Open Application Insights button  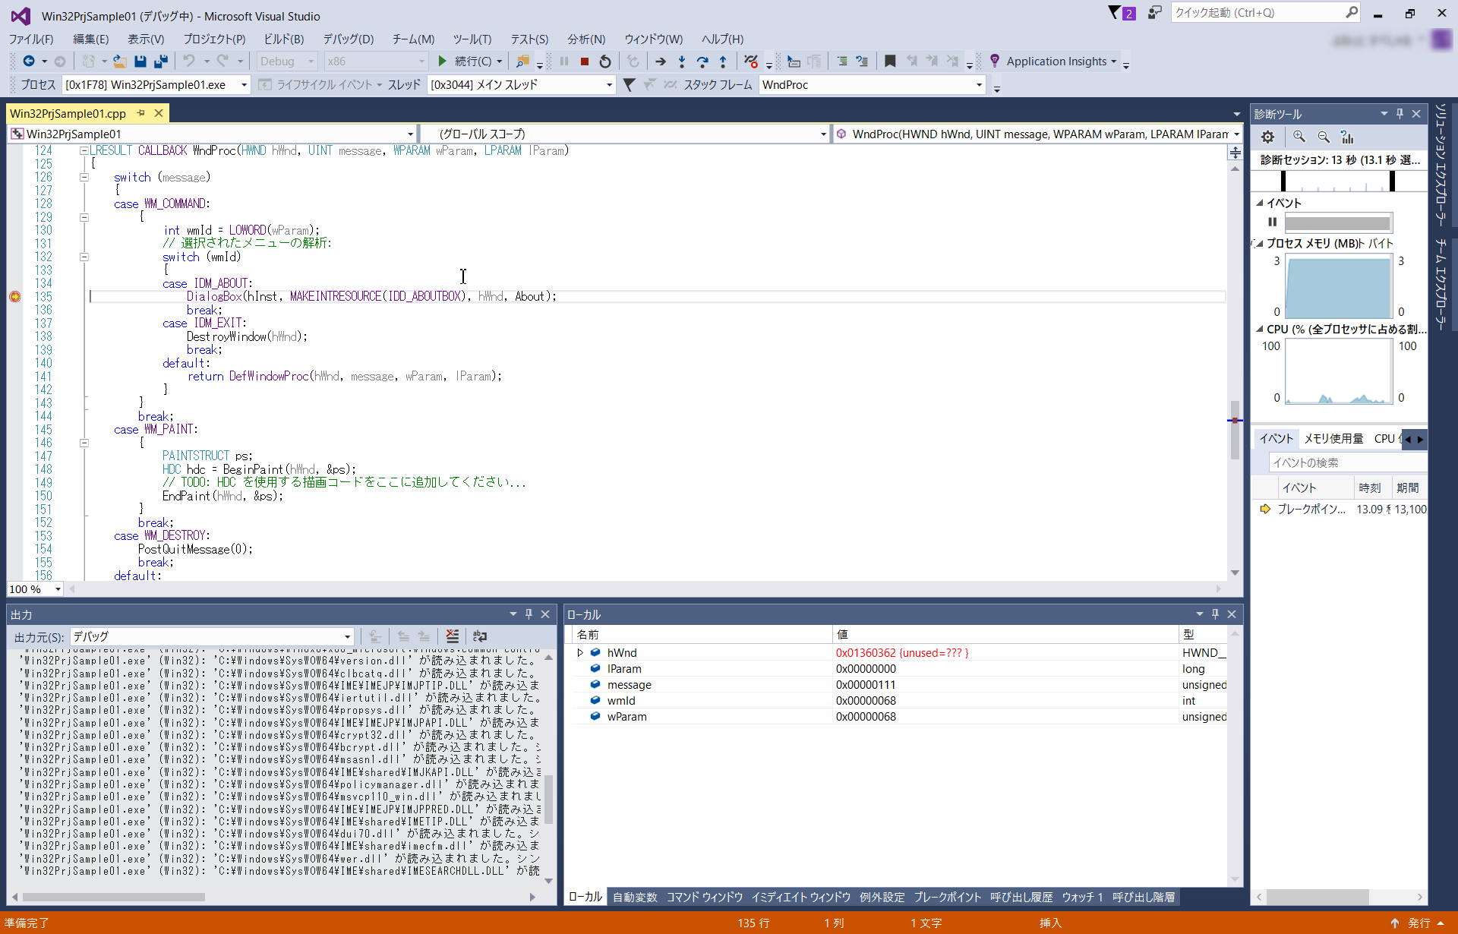1056,62
